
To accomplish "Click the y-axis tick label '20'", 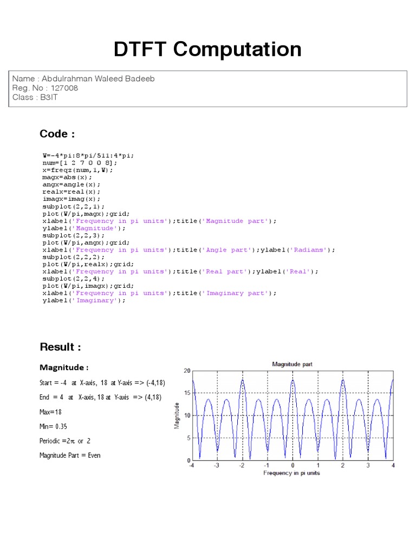I will tap(187, 371).
